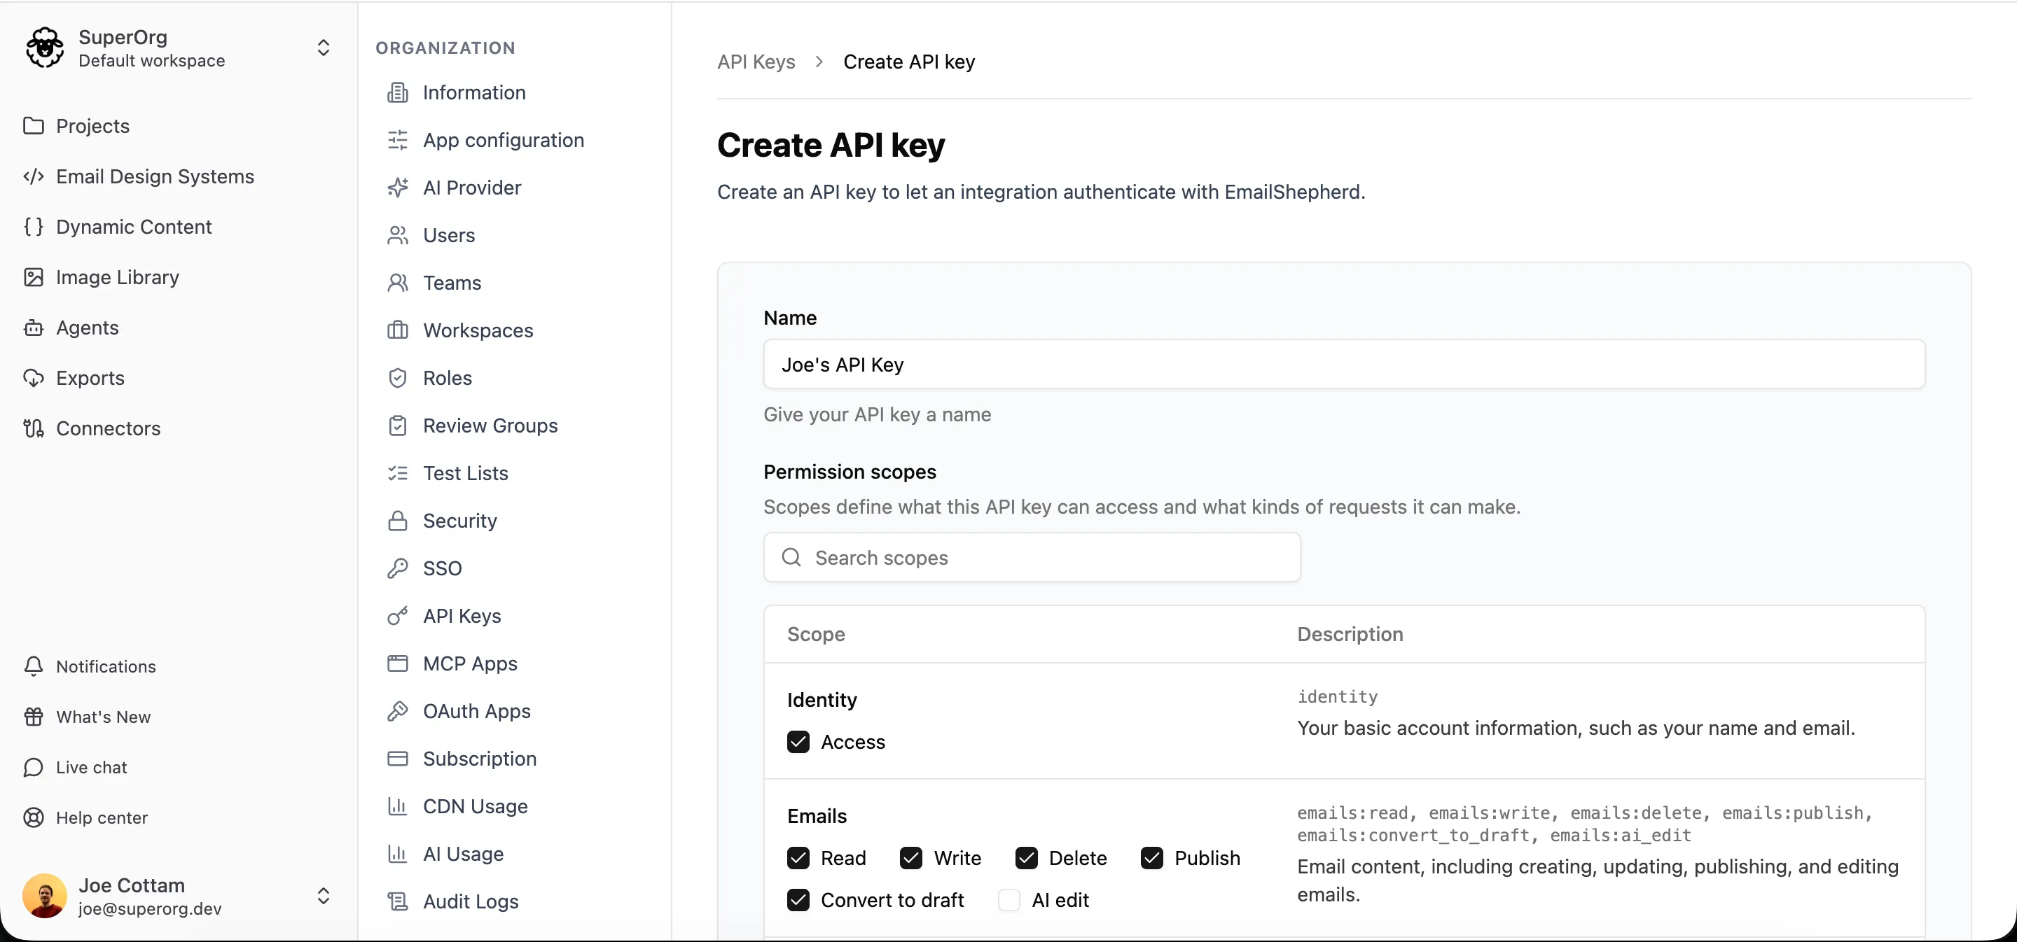Click the Image Library picture icon

click(34, 278)
